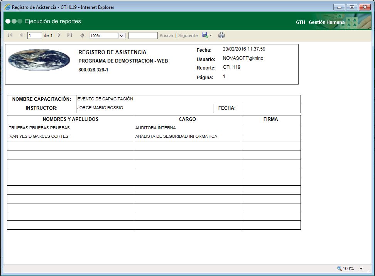The image size is (375, 276).
Task: Click EVENTO DE CAPACITACIÓN cell
Action: click(188, 100)
